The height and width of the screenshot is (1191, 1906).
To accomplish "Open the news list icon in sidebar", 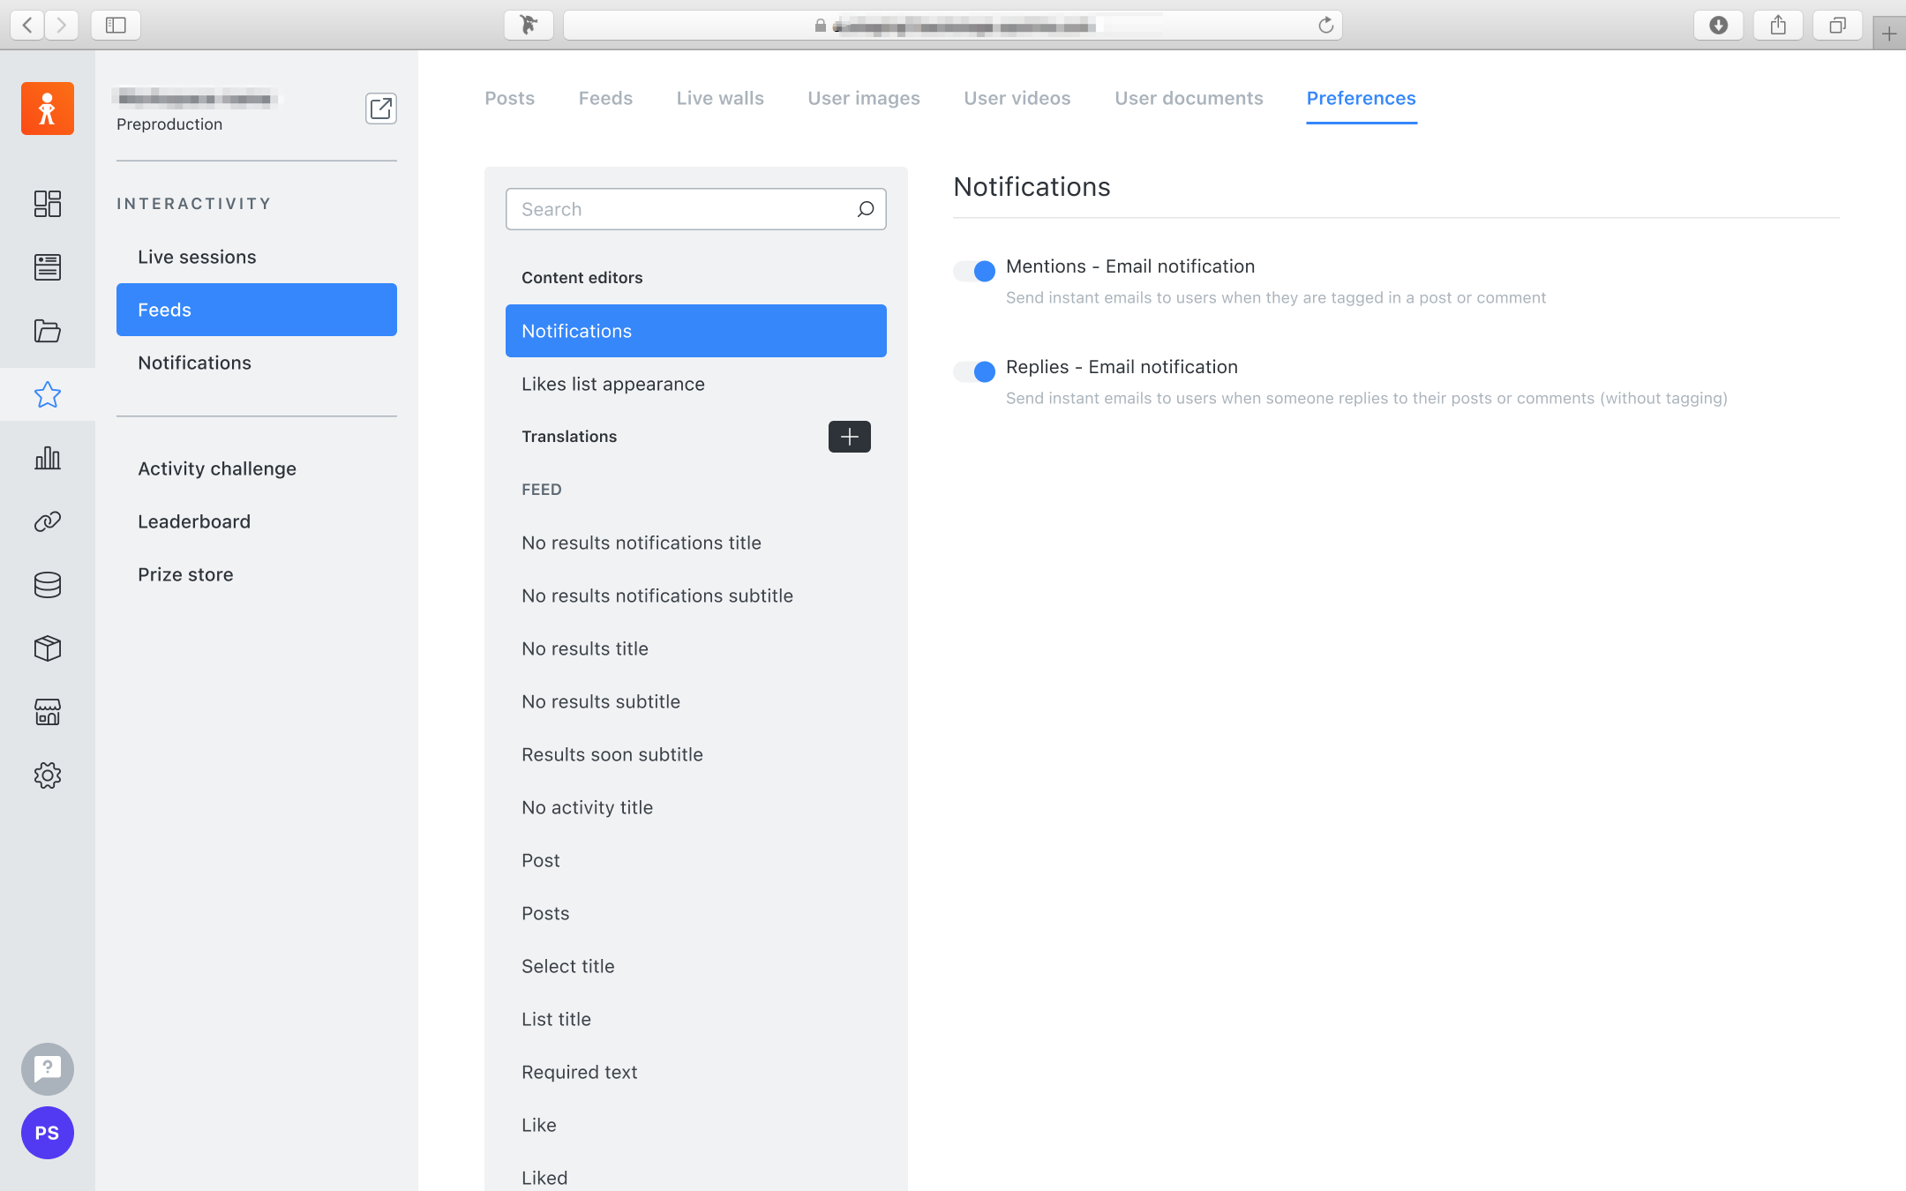I will 48,267.
